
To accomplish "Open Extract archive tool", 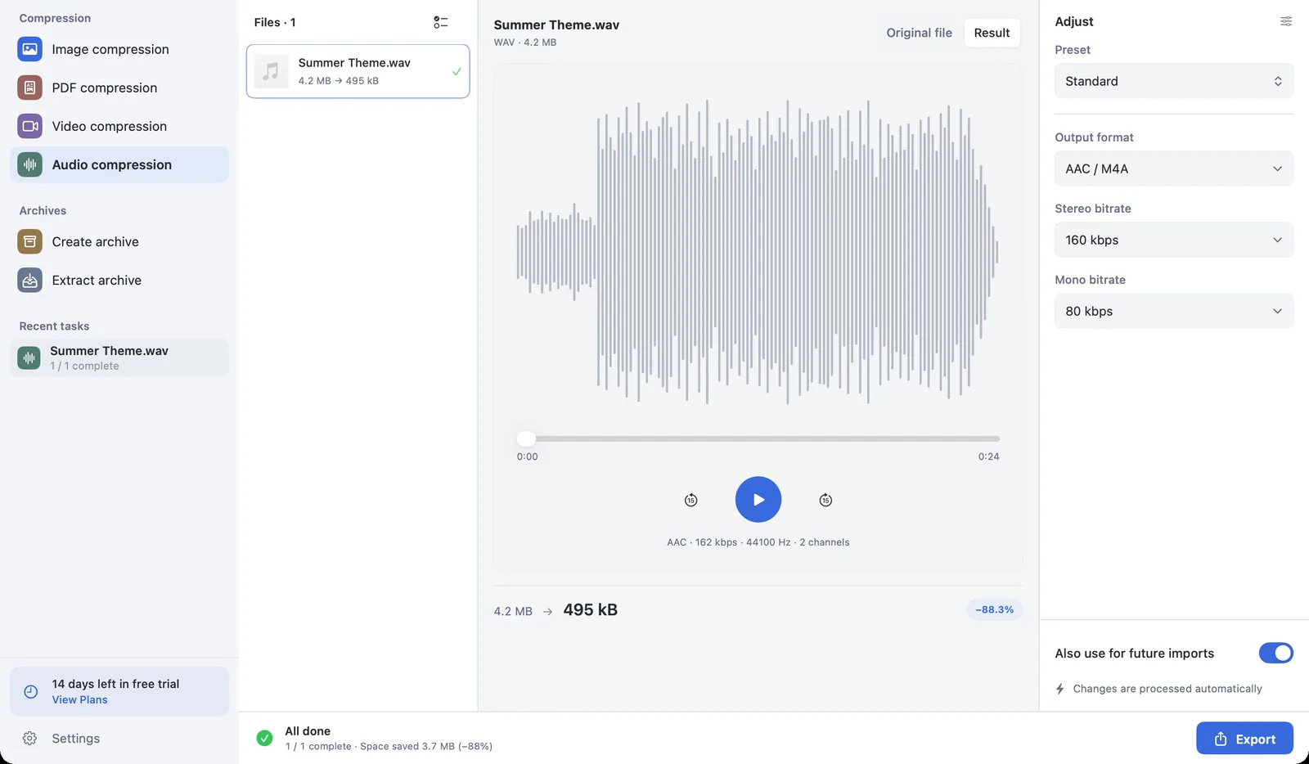I will pos(119,280).
